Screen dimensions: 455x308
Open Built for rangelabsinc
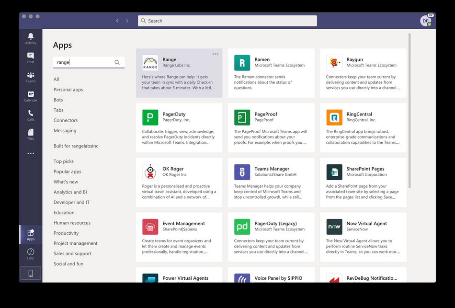pos(76,146)
